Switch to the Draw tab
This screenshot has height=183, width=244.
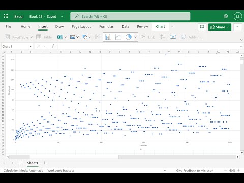59,27
